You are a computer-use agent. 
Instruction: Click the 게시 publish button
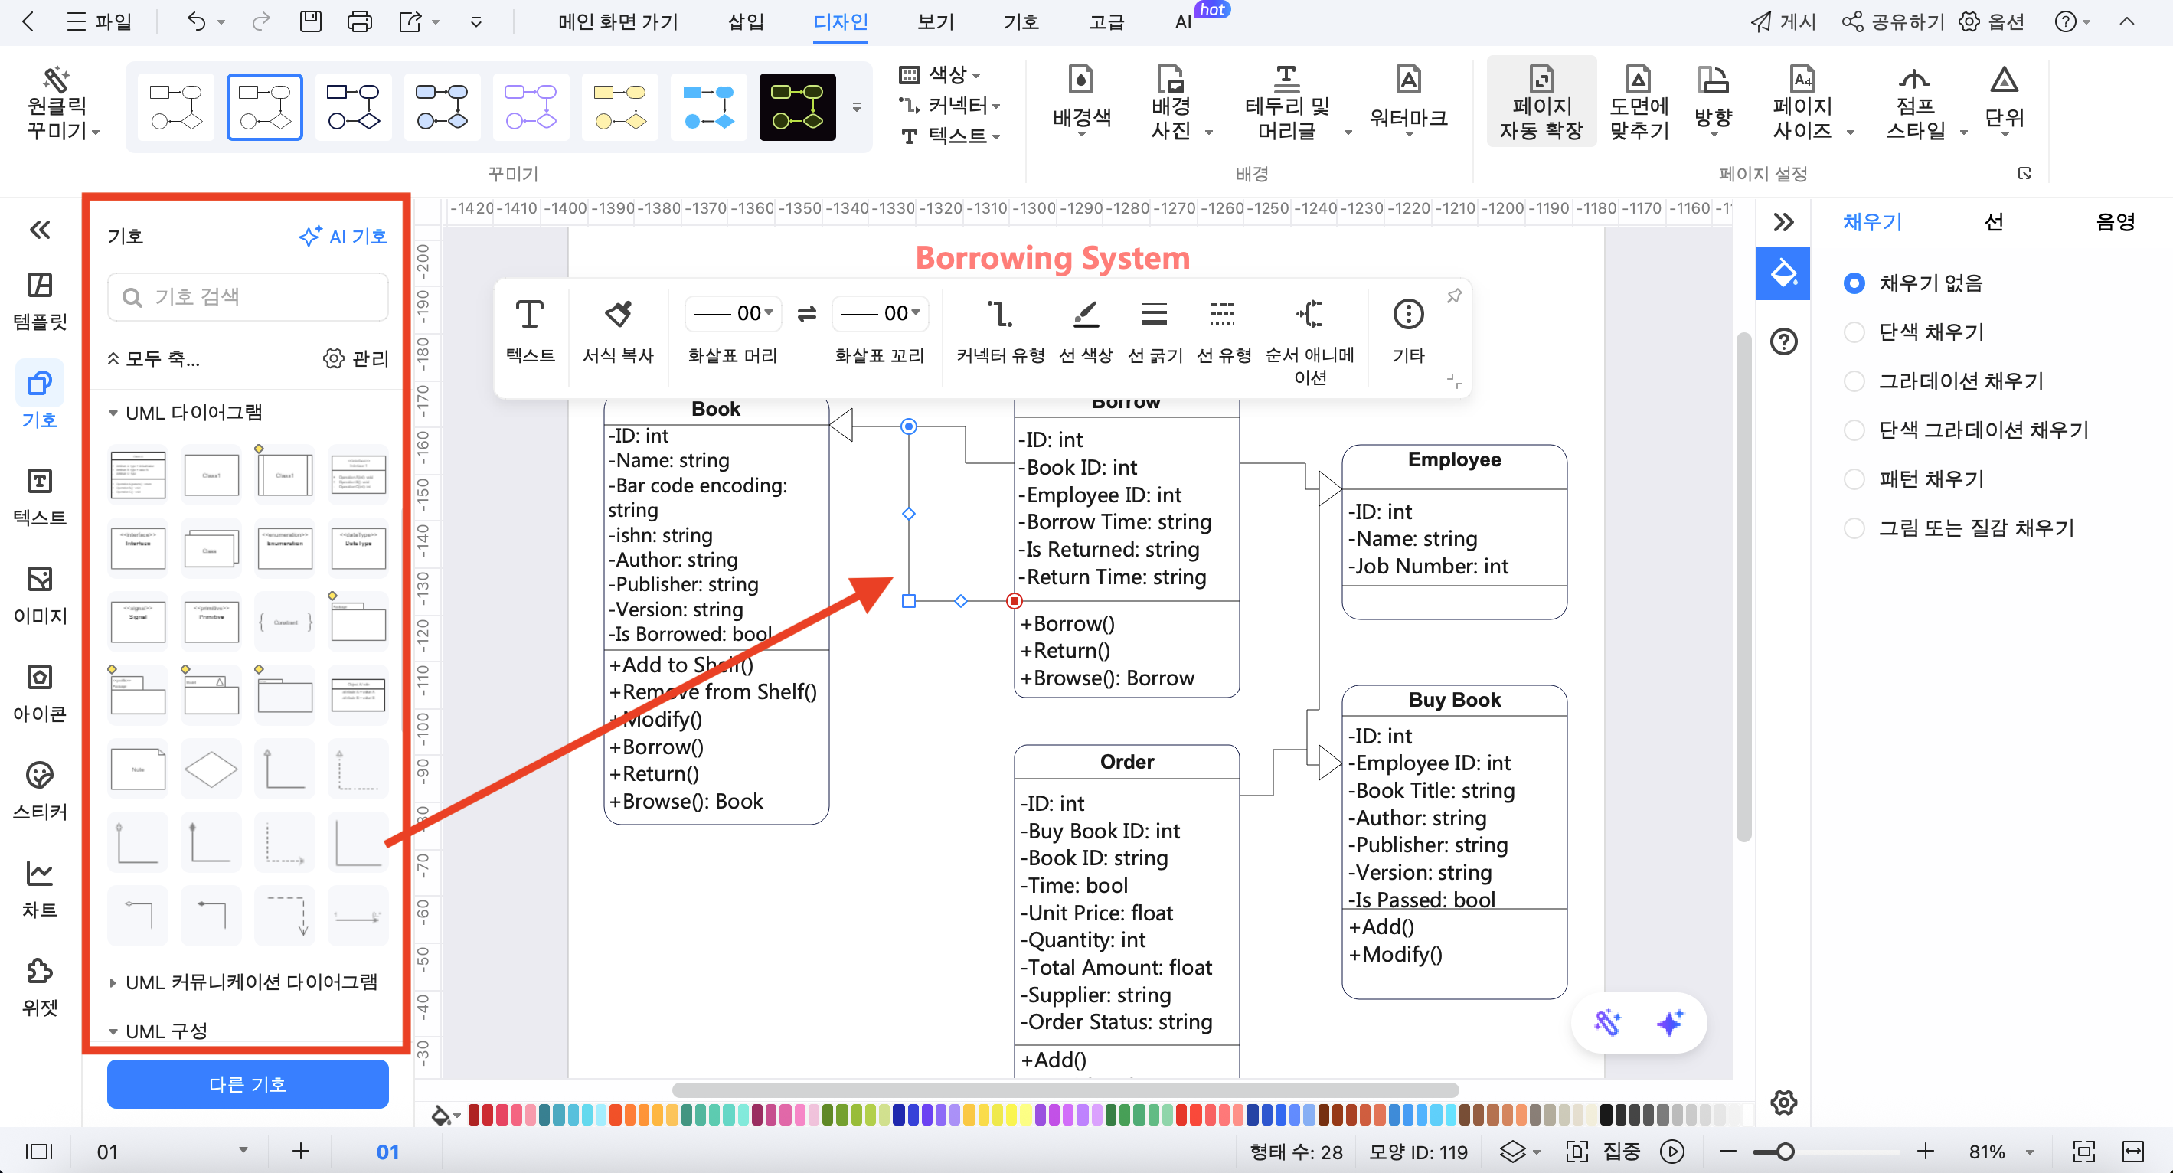coord(1783,21)
